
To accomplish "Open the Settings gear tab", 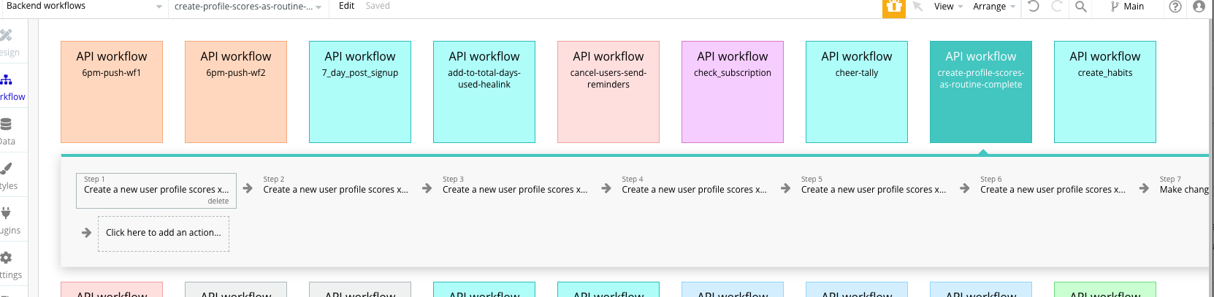I will pos(7,264).
